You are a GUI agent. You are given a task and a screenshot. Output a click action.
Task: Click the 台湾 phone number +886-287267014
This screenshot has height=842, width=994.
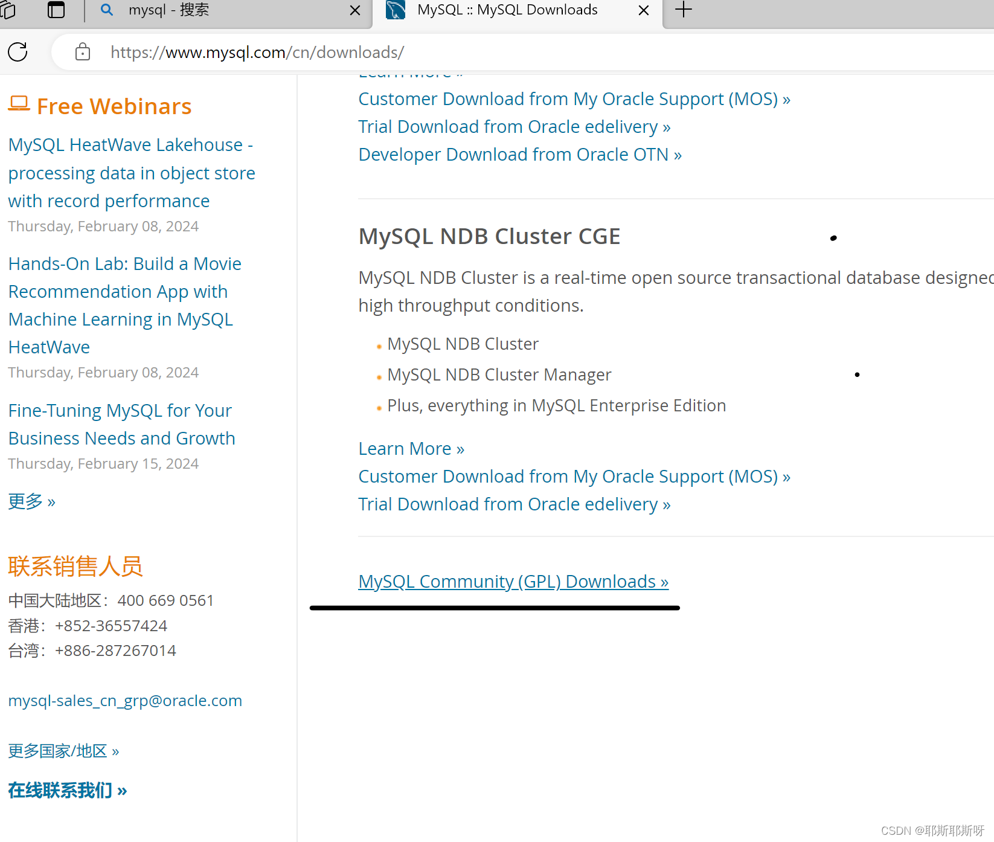pyautogui.click(x=115, y=651)
